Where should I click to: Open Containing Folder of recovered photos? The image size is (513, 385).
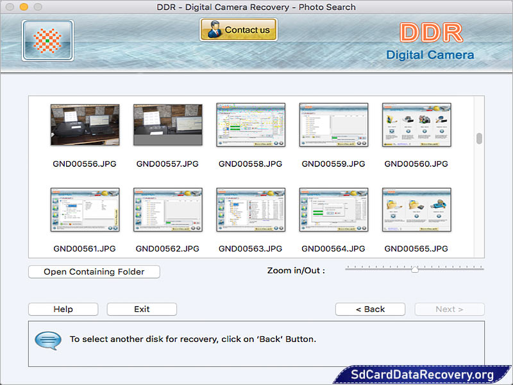tap(93, 271)
